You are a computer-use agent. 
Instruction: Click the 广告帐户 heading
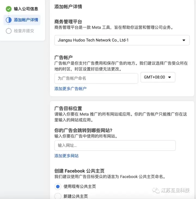(63, 57)
